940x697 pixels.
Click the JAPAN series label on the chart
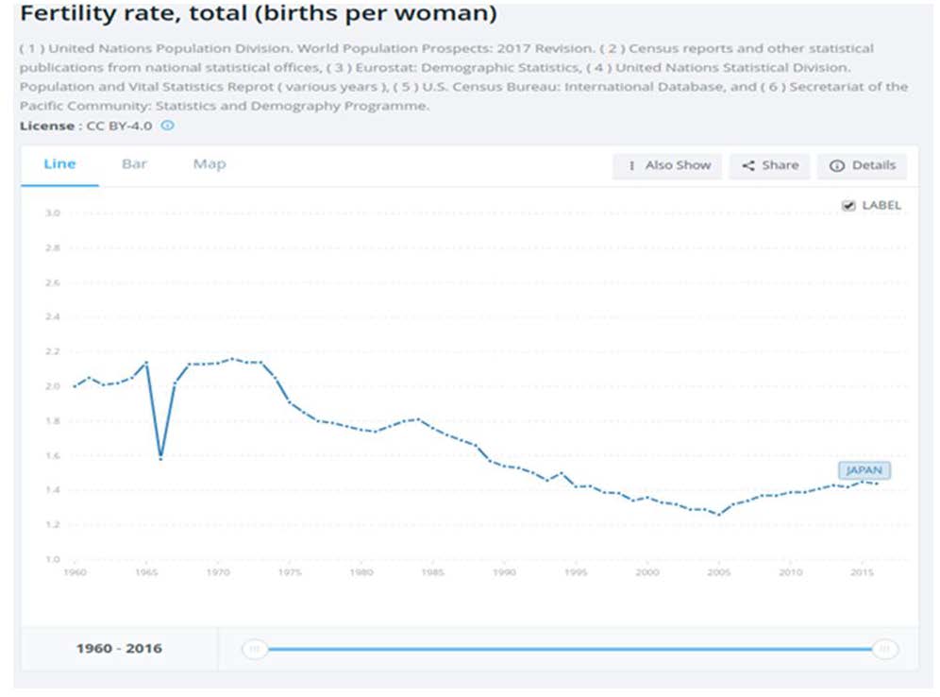(864, 470)
